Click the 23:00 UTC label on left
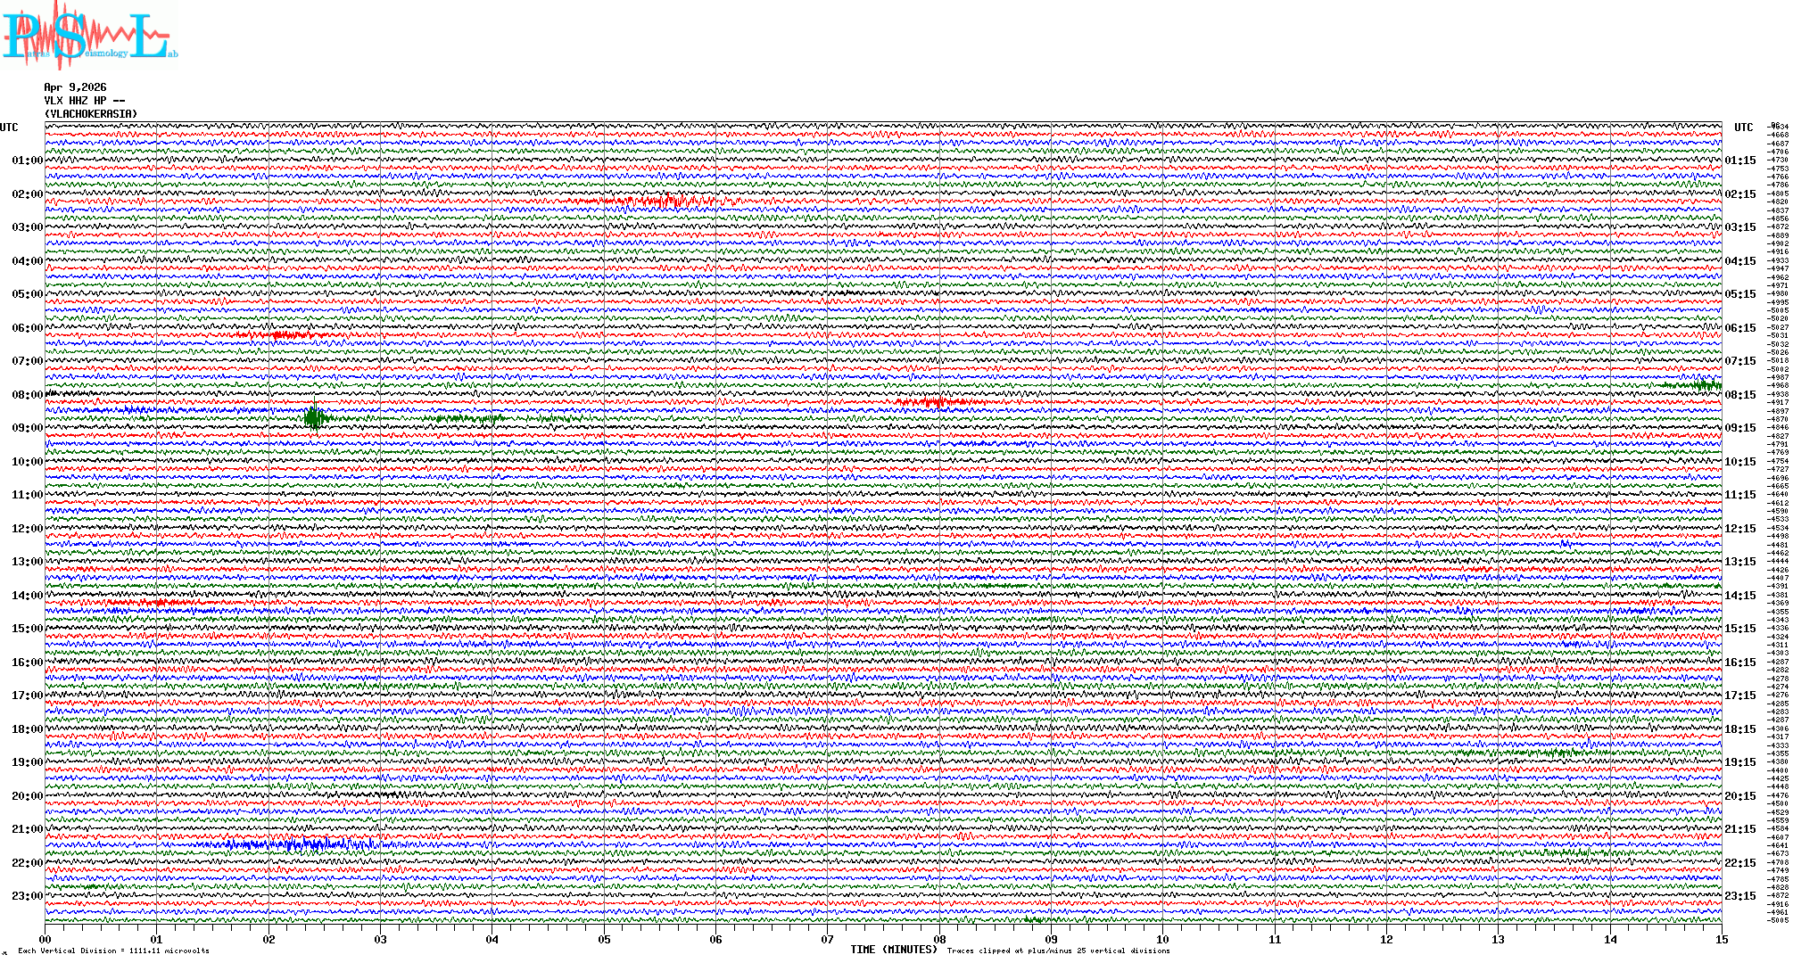 pos(27,896)
